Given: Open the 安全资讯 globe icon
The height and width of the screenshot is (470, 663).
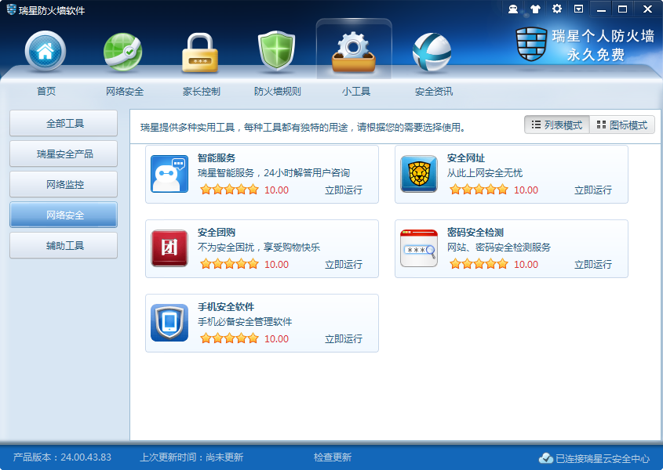Looking at the screenshot, I should pyautogui.click(x=432, y=52).
